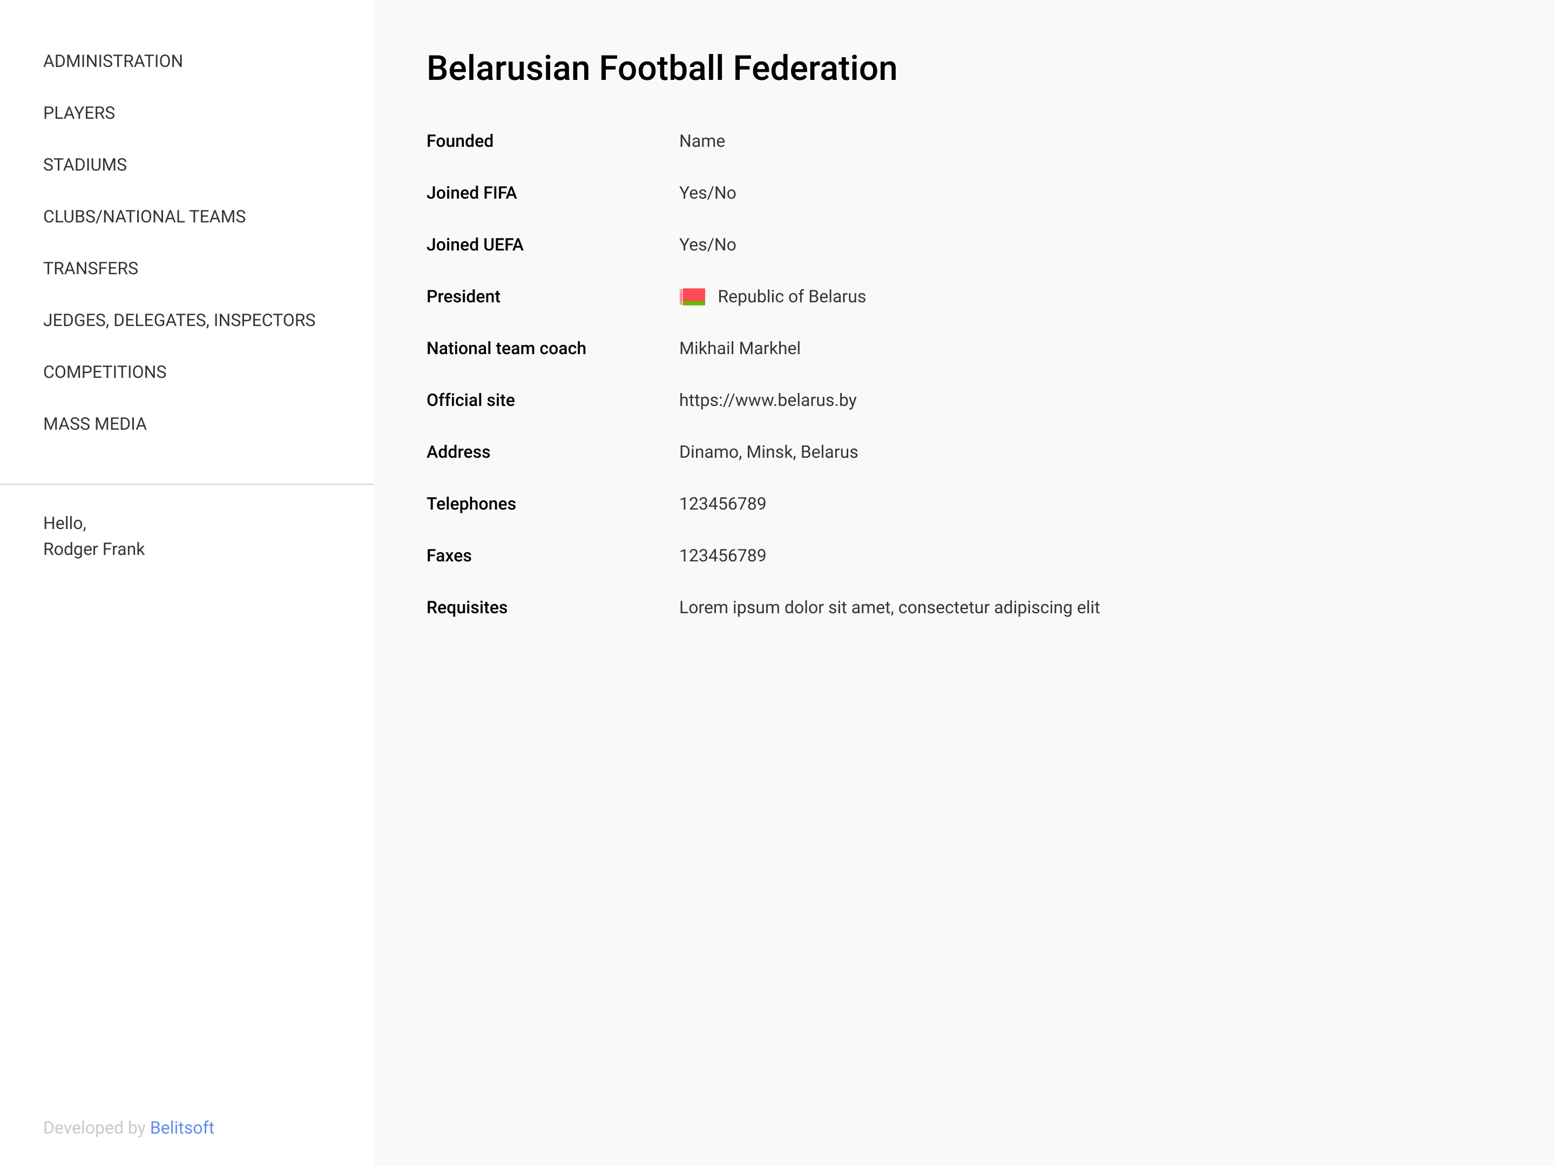Select the Mikhail Markhel coach name
The height and width of the screenshot is (1166, 1555).
pyautogui.click(x=740, y=349)
